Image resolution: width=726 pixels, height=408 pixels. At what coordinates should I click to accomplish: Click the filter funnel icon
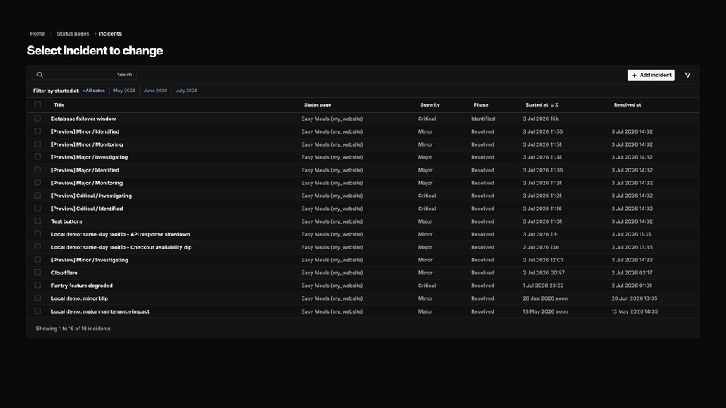click(687, 75)
